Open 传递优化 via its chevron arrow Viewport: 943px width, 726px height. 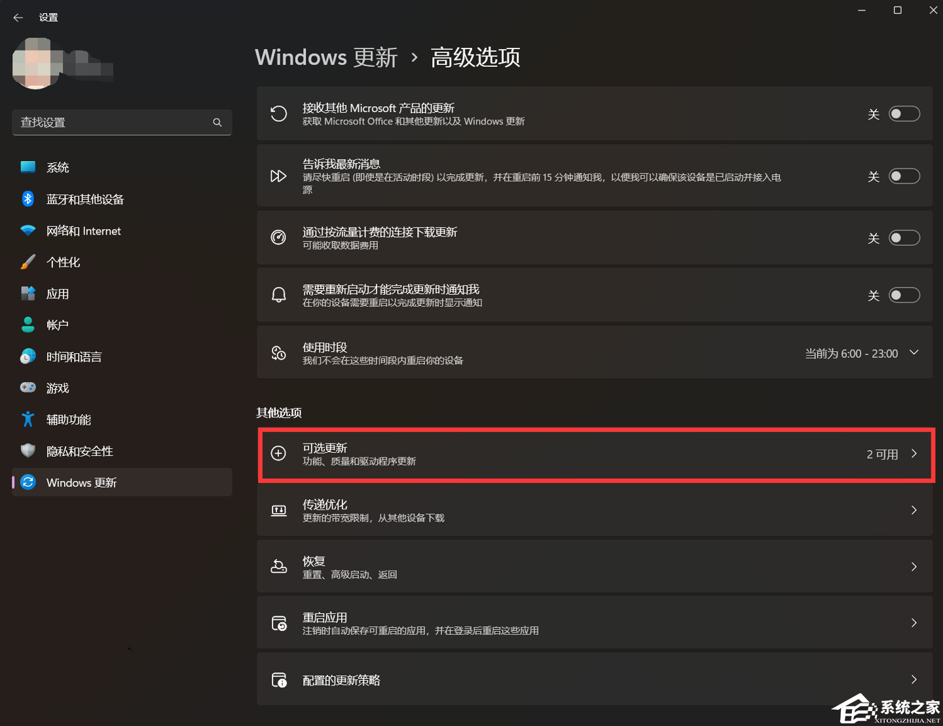click(914, 510)
